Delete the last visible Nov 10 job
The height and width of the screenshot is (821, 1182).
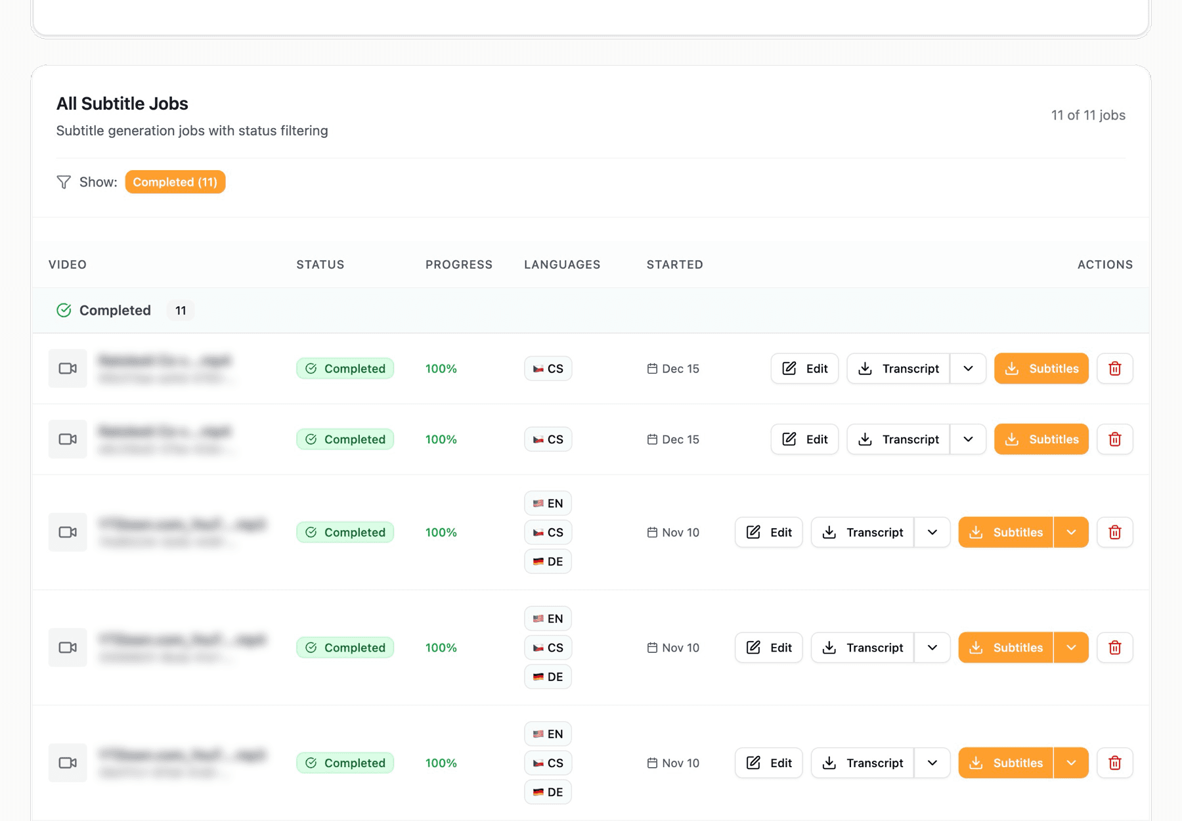[x=1114, y=763]
